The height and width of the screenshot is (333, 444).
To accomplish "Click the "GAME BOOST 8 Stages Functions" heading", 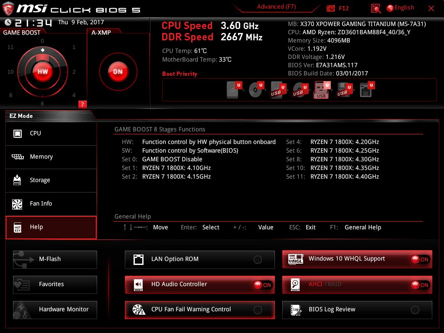I will pos(160,129).
